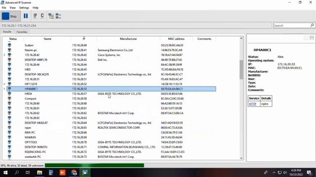The image size is (316, 177).
Task: Click the IP toolbar icon
Action: [x=35, y=16]
